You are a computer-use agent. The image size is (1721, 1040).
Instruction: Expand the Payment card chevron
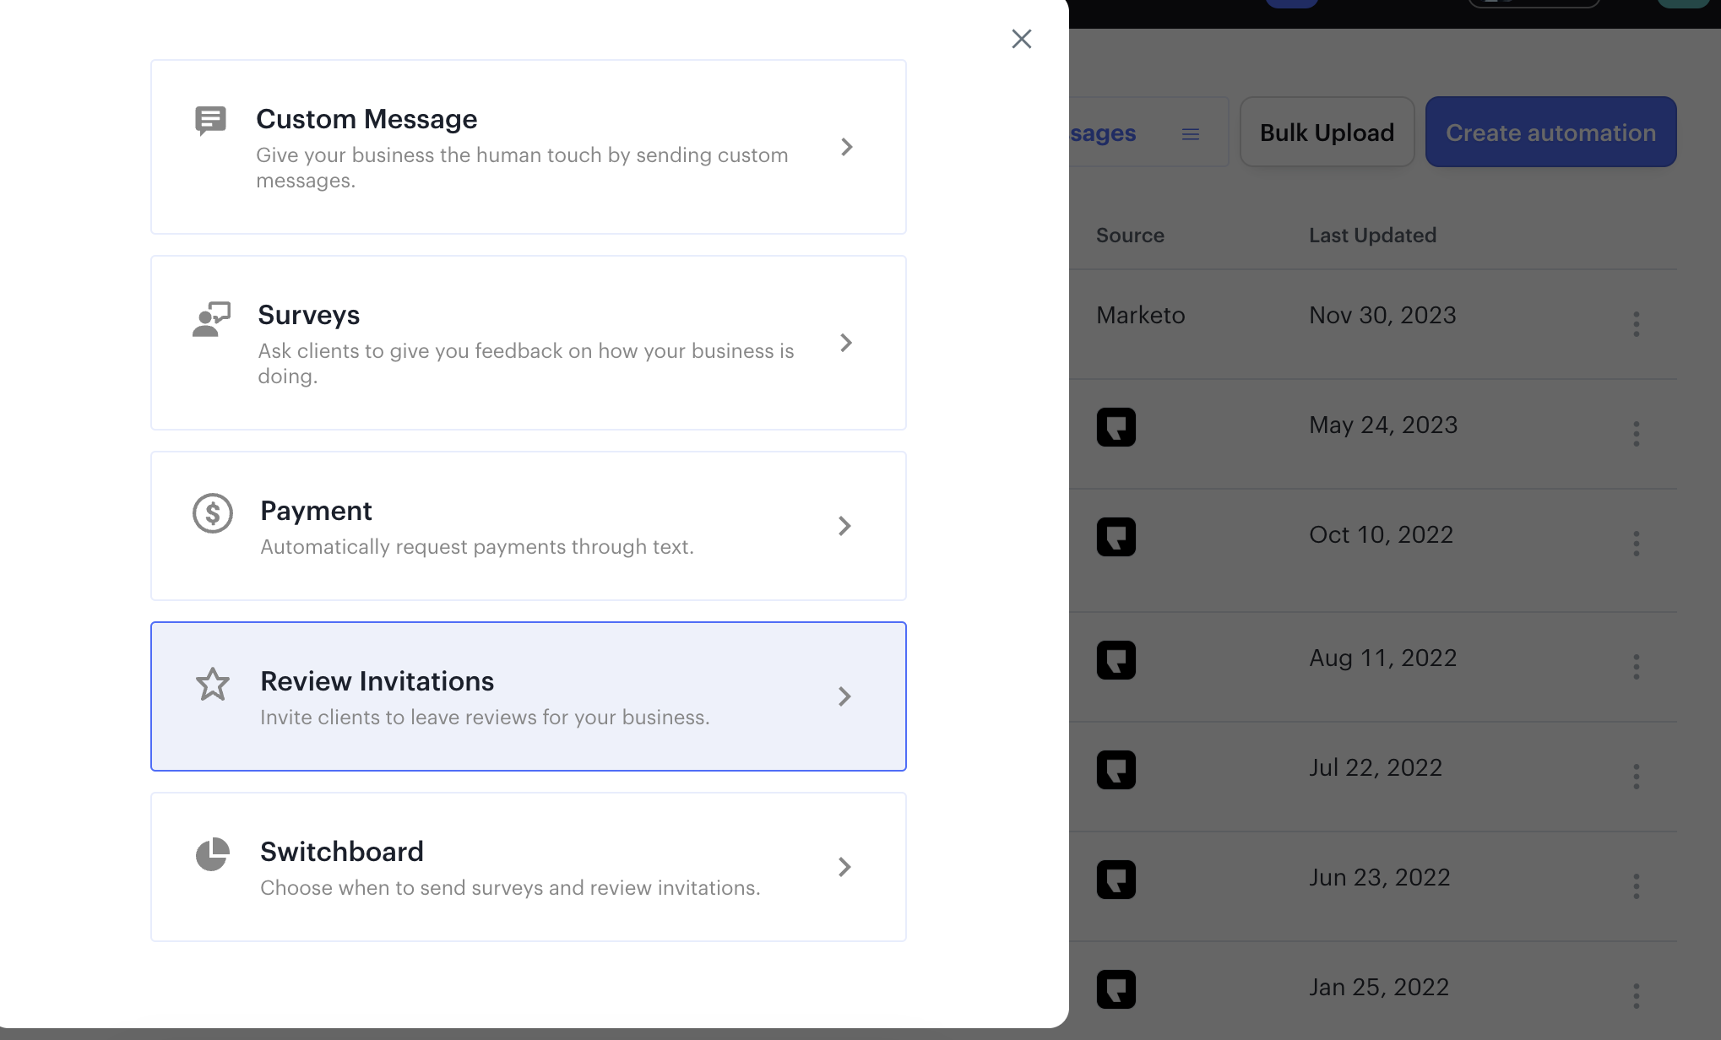pyautogui.click(x=844, y=525)
